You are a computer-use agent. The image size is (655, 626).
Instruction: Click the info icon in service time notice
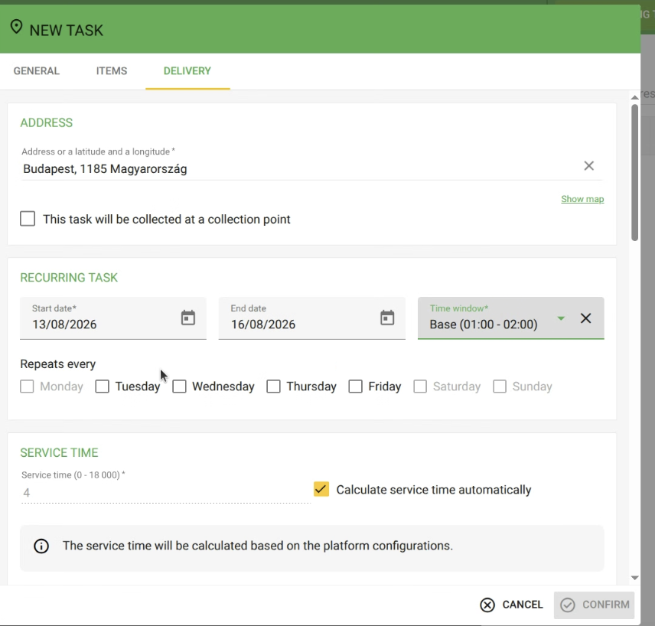click(x=41, y=546)
